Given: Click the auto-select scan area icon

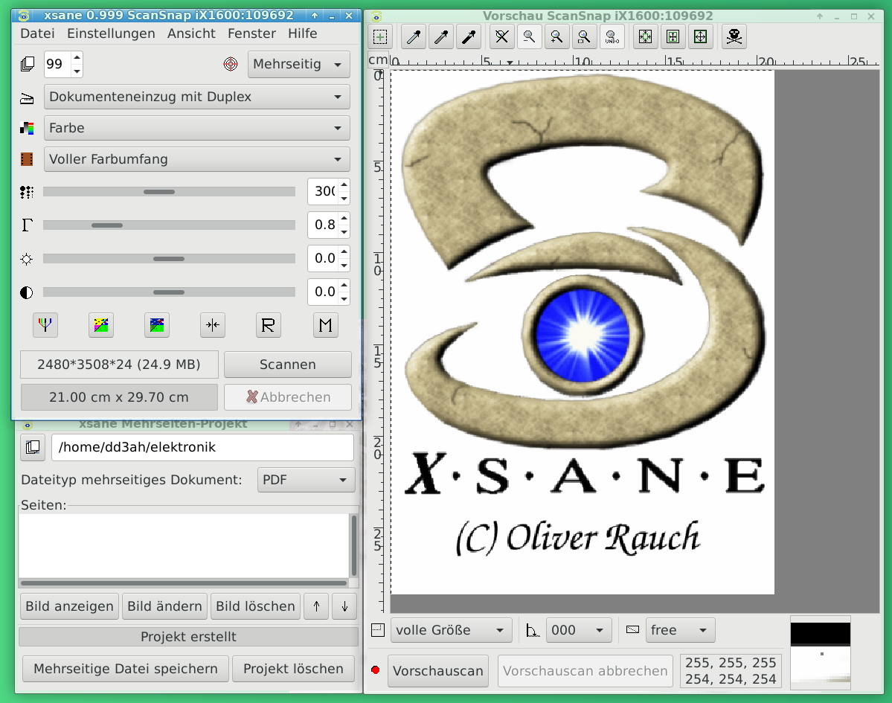Looking at the screenshot, I should tap(645, 37).
